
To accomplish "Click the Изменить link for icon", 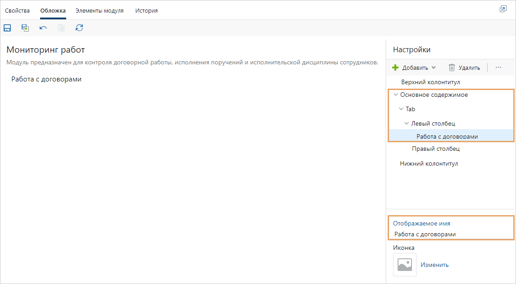I will [435, 265].
